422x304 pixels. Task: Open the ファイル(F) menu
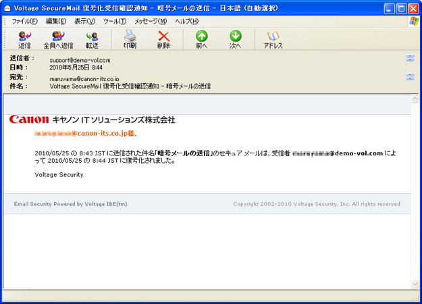coord(24,22)
